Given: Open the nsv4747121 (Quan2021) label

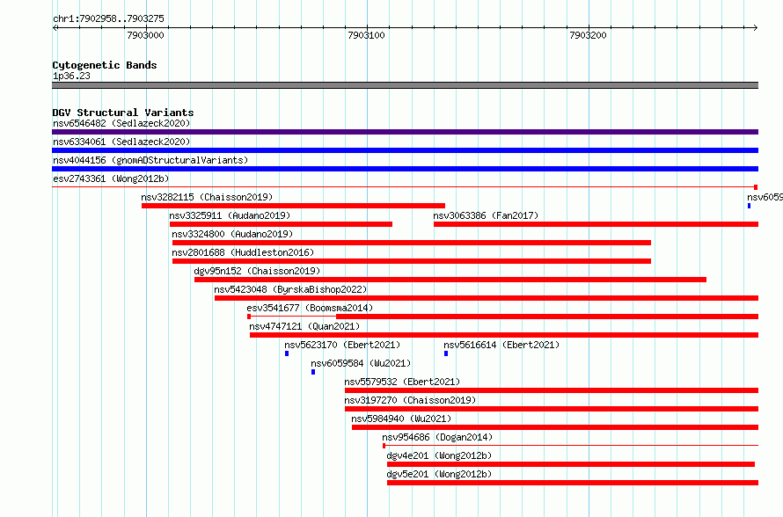Looking at the screenshot, I should (x=304, y=326).
